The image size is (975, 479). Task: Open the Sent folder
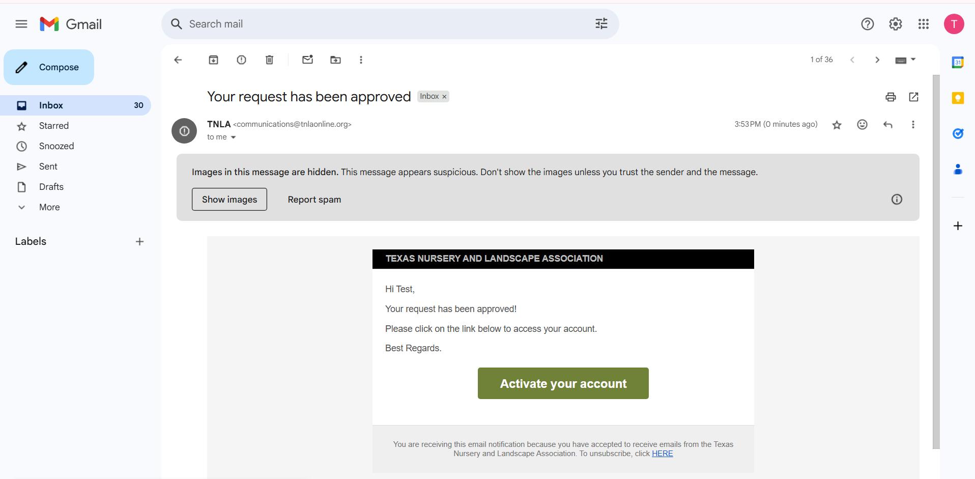click(48, 166)
